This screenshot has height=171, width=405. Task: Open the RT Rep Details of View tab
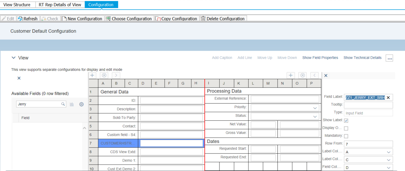point(60,5)
